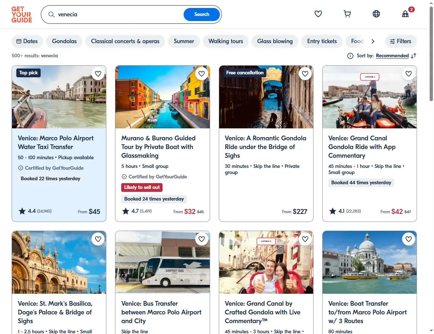
Task: Click the magnifier icon in search box
Action: pyautogui.click(x=52, y=15)
